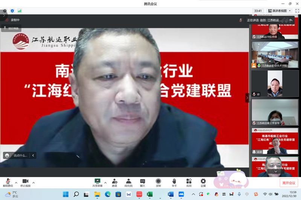
Task: Open Windows taskbar search
Action: pos(76,194)
